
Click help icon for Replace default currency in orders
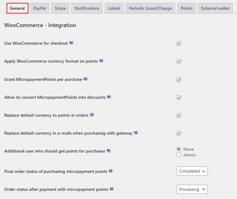(x=92, y=115)
